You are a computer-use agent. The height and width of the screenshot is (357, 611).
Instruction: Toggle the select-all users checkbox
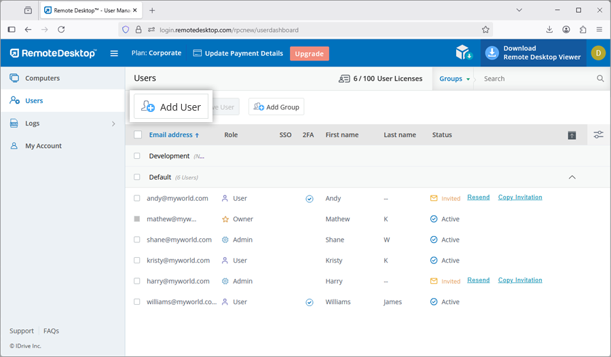tap(138, 134)
